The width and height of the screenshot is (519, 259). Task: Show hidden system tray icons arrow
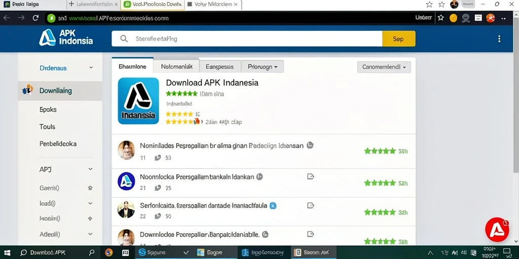coord(431,253)
